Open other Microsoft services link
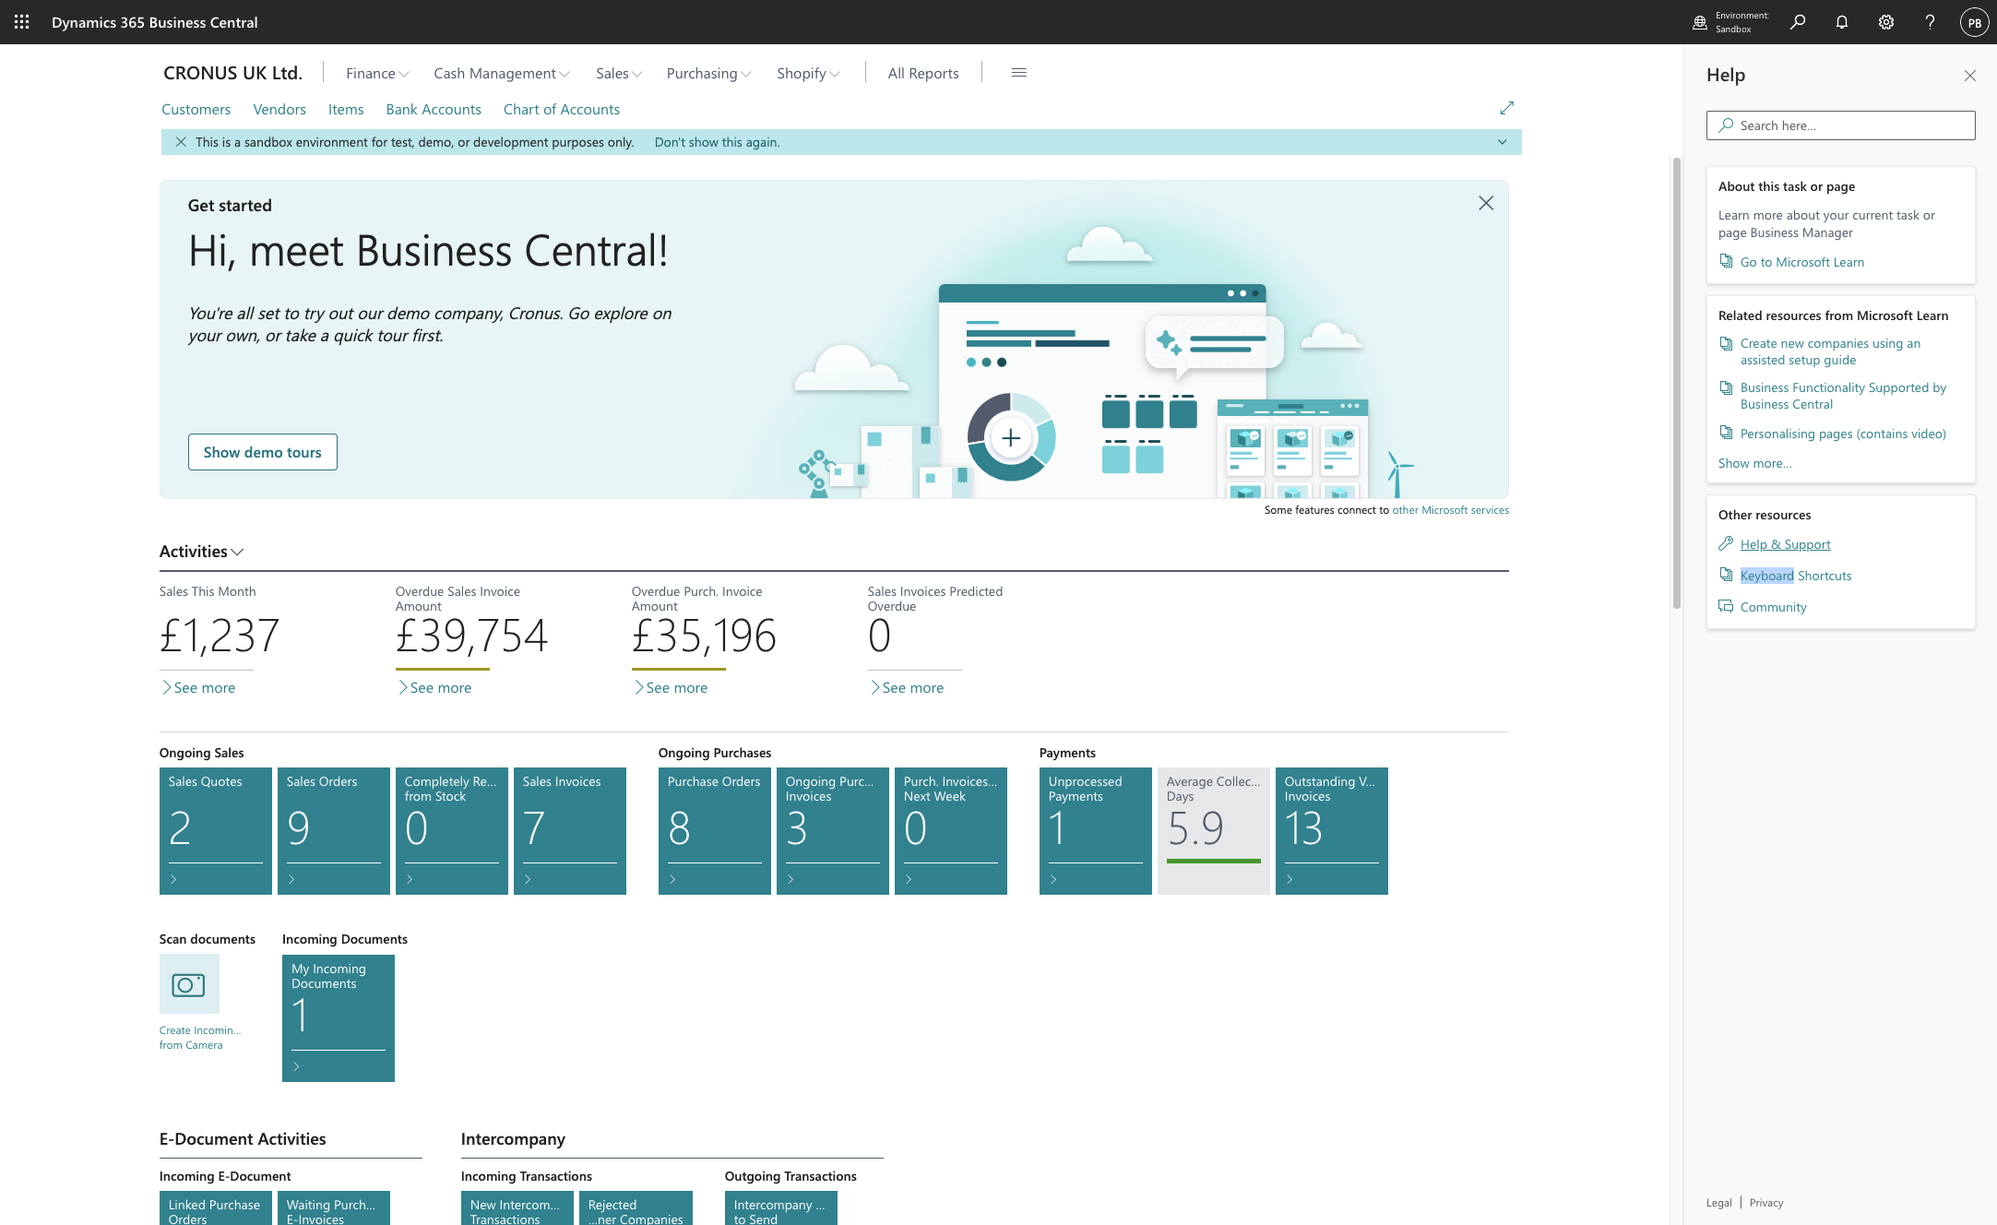The width and height of the screenshot is (1997, 1225). tap(1451, 509)
